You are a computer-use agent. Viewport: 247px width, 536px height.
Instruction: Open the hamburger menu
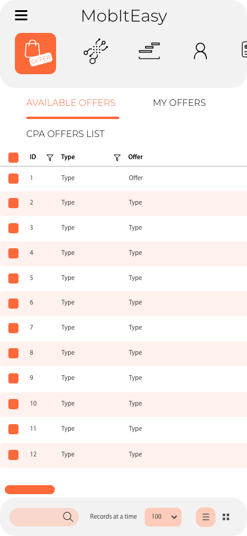point(21,16)
